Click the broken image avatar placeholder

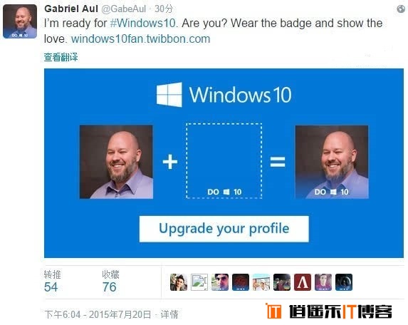[199, 282]
